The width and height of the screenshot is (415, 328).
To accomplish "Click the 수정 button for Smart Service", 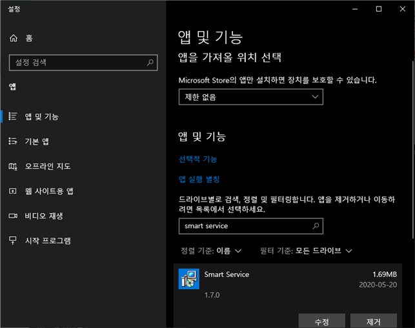I will (321, 321).
